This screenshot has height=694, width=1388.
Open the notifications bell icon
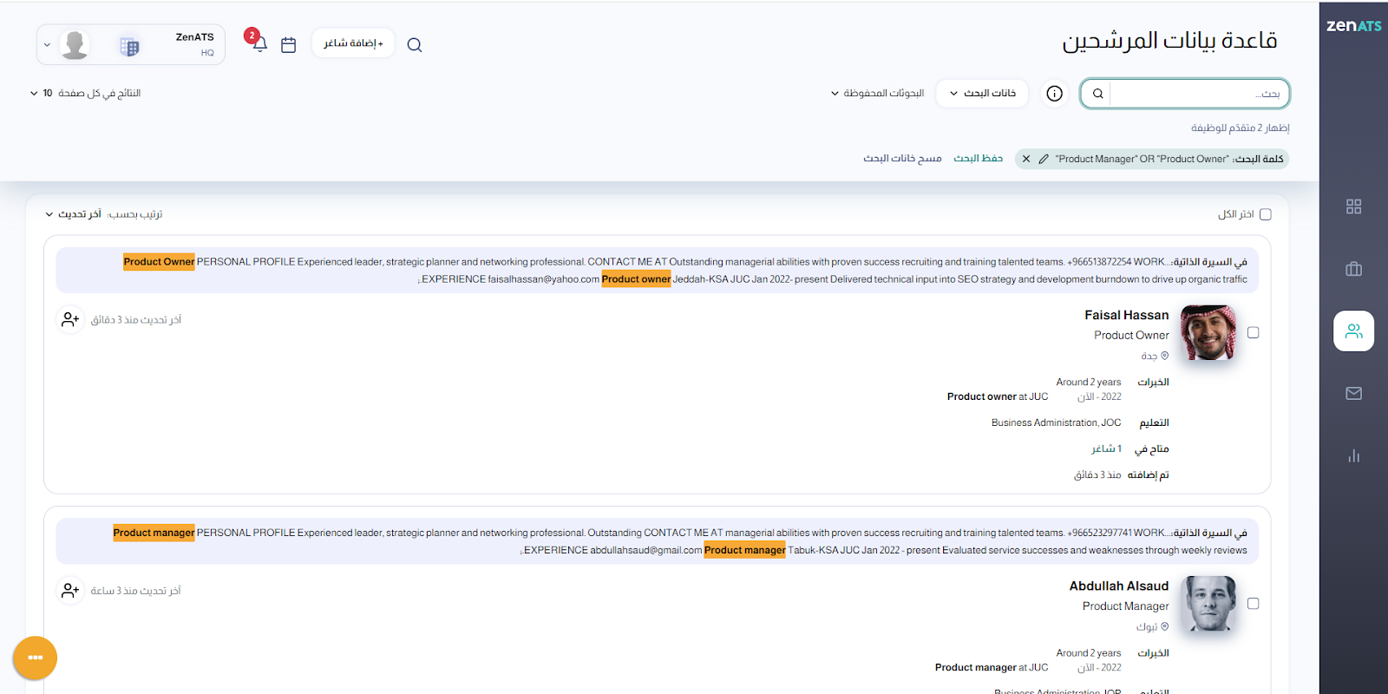pos(259,43)
